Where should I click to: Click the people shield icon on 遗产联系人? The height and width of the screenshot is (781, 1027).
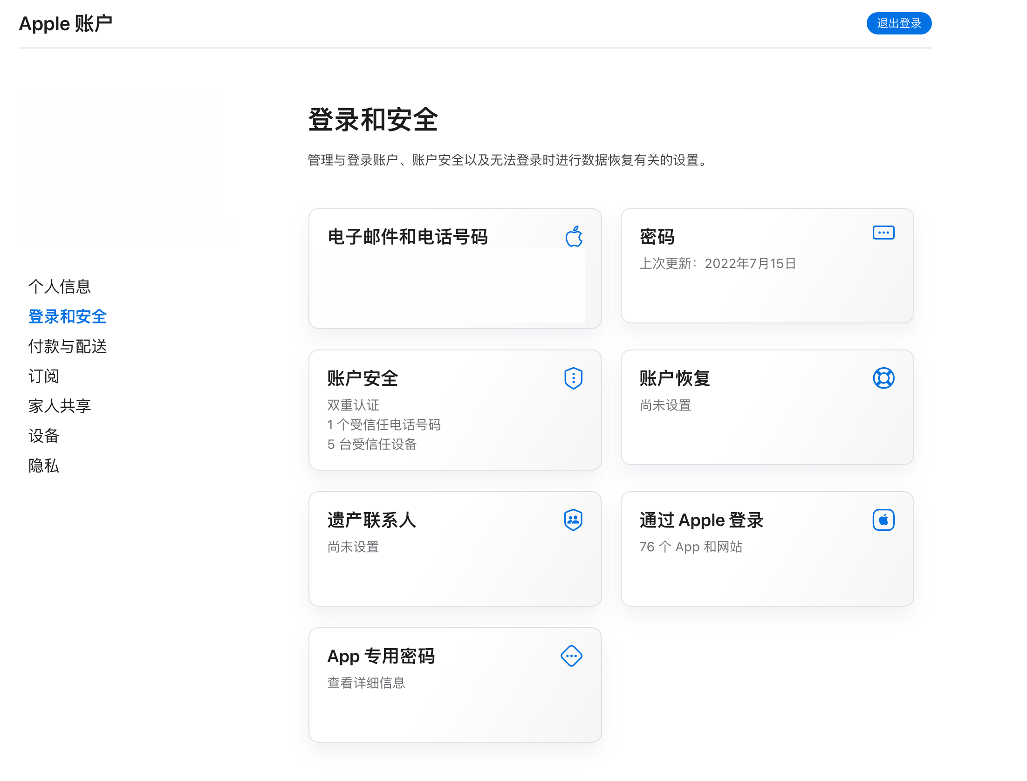coord(573,520)
